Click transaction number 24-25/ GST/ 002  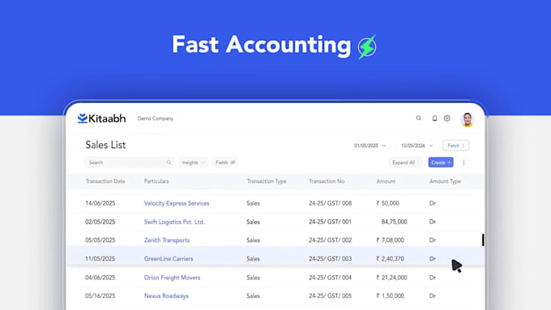click(x=331, y=240)
